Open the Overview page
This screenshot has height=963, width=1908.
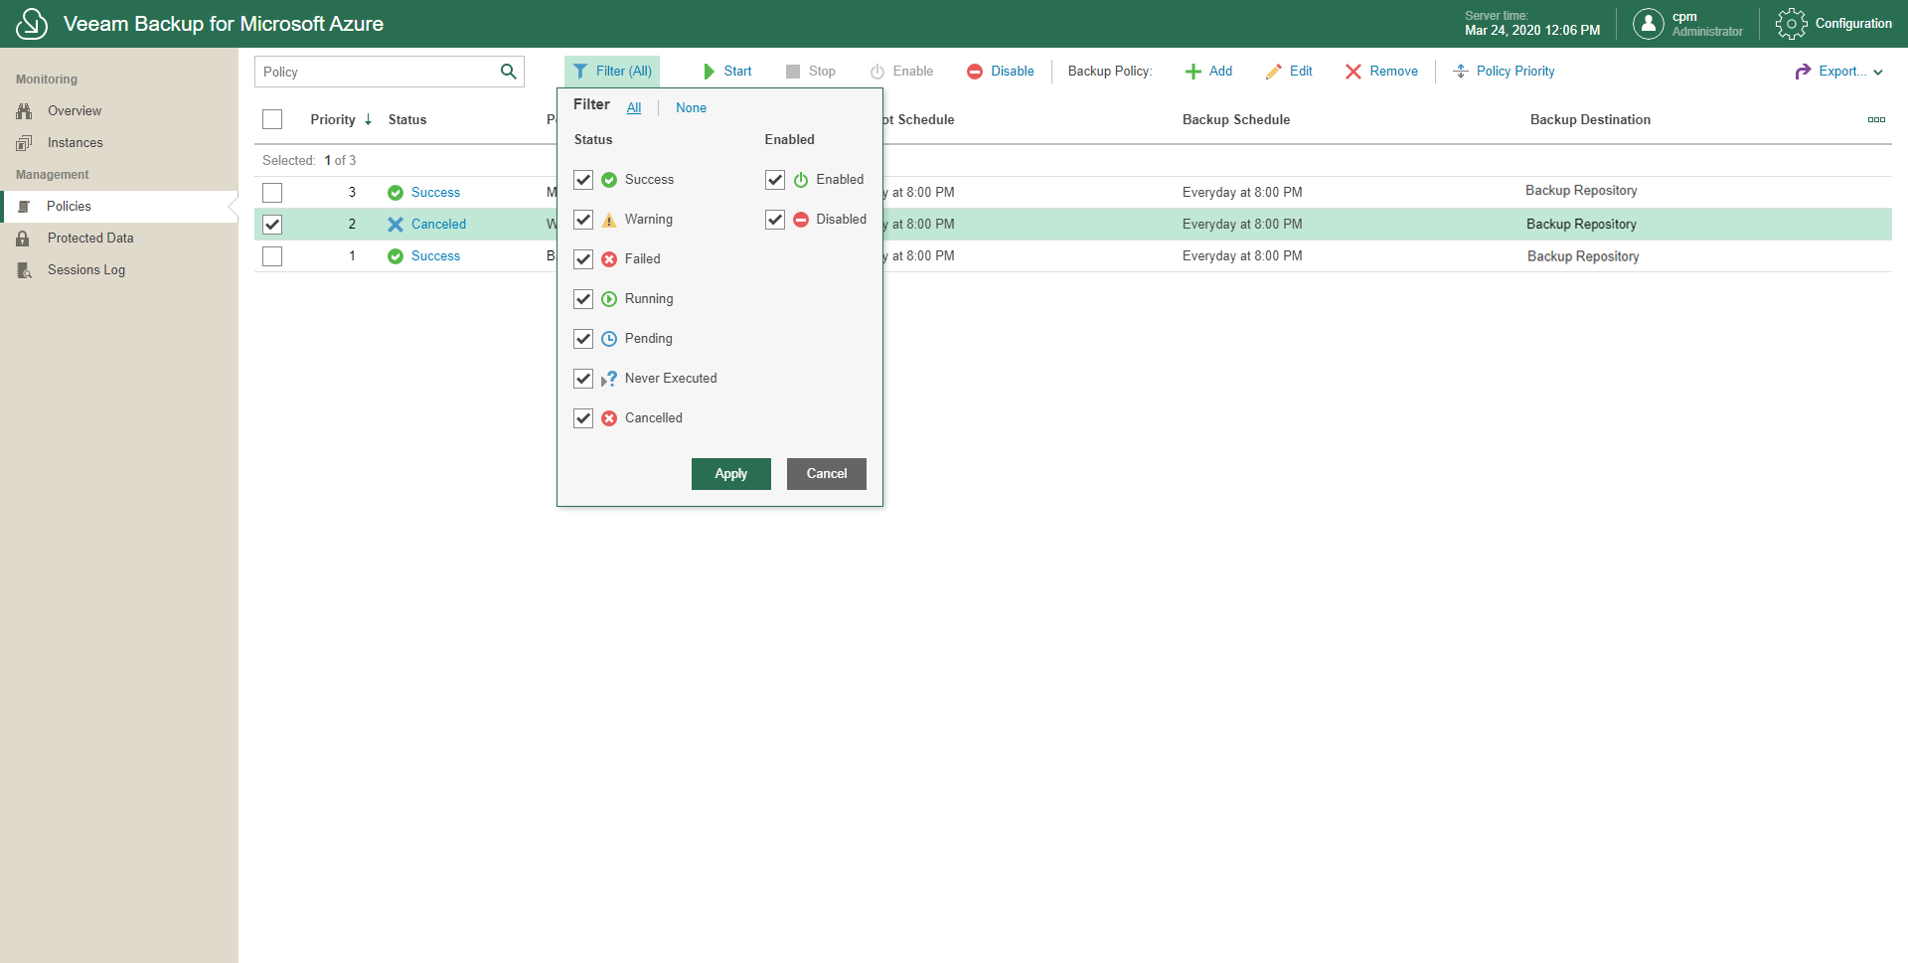pos(75,111)
